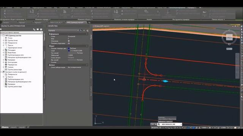Open the Вставка ribbon tab

17,8
